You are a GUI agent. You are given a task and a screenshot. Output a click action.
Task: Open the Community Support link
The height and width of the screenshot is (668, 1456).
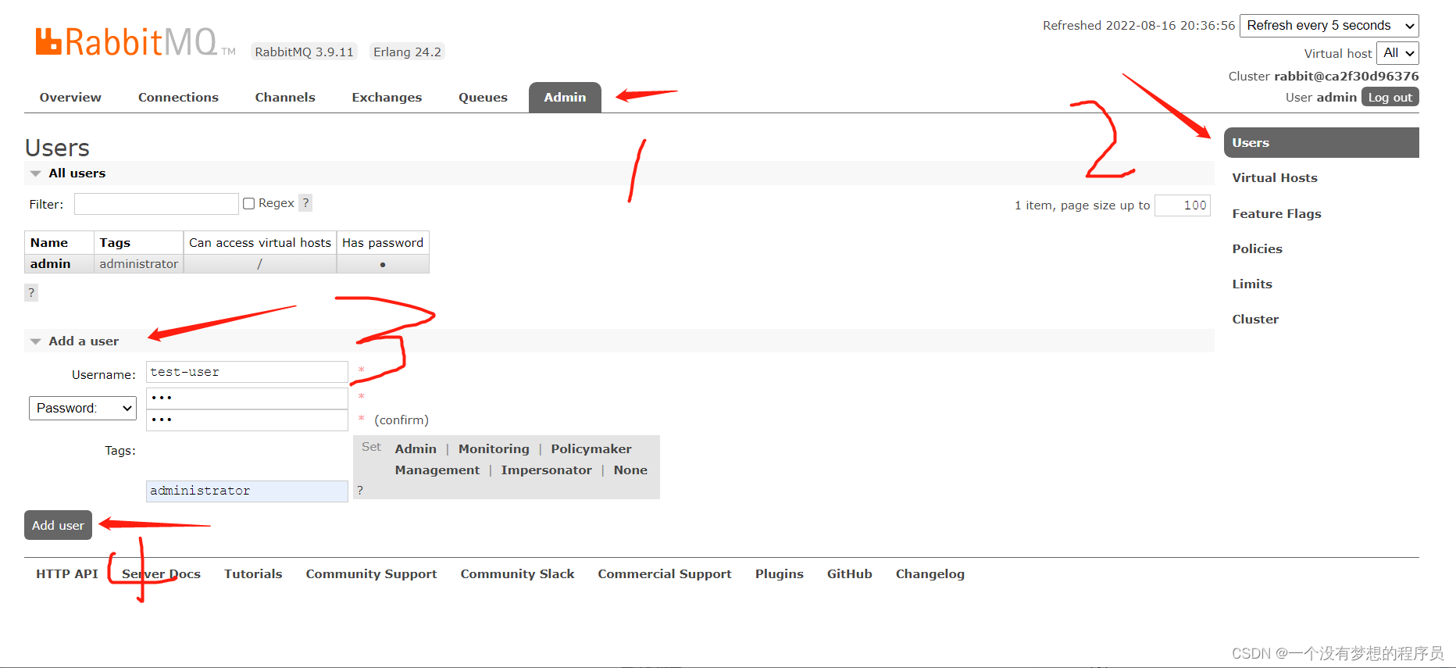(371, 574)
